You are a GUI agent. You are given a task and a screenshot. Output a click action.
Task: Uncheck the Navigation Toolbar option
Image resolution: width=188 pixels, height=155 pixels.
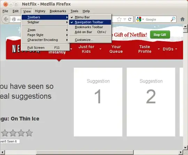pyautogui.click(x=90, y=22)
